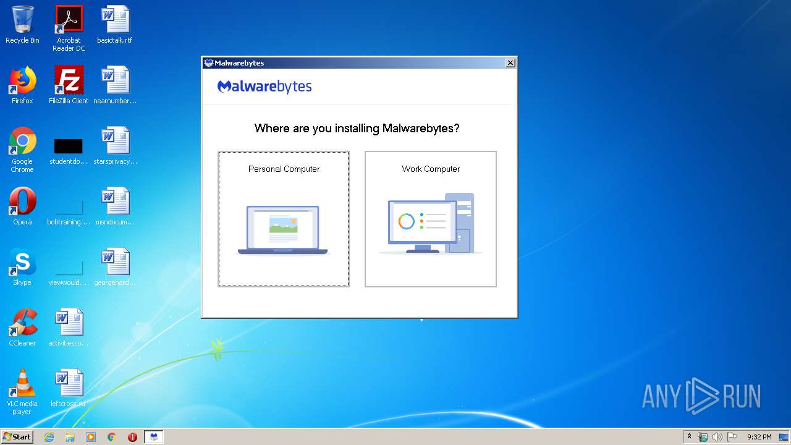Launch Opera browser from desktop
Screen dimensions: 791x445
22,206
